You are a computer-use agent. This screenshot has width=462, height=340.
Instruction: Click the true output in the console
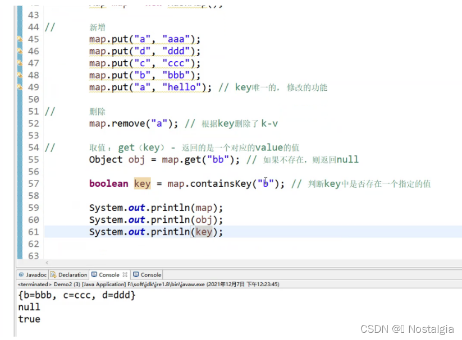(x=29, y=319)
